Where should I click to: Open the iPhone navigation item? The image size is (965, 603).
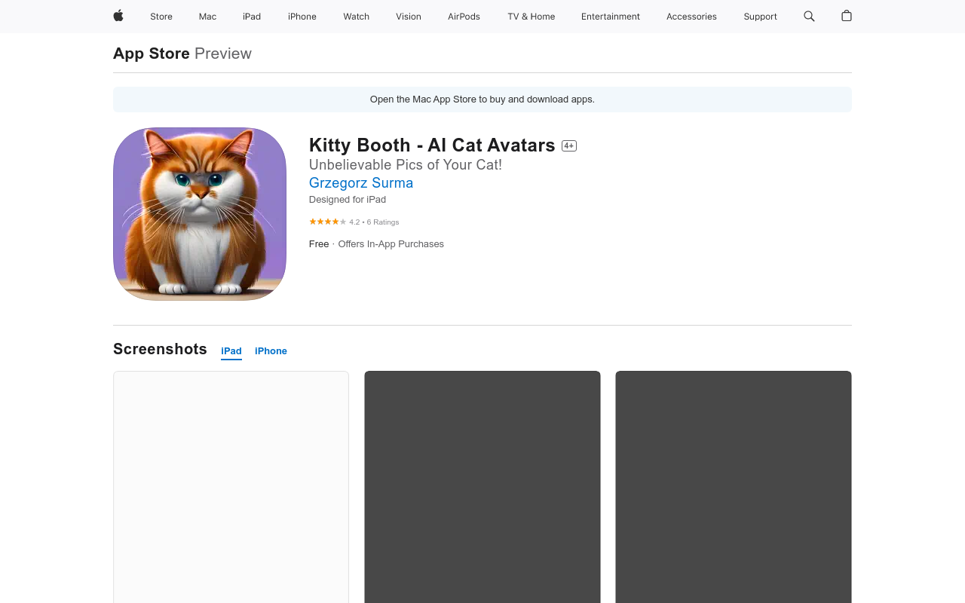(x=302, y=17)
